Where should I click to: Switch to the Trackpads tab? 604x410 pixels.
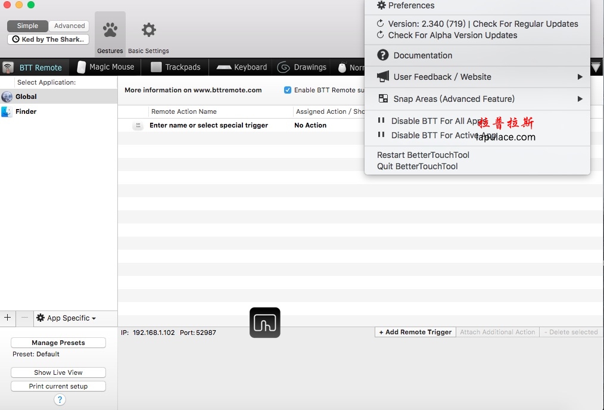(176, 67)
